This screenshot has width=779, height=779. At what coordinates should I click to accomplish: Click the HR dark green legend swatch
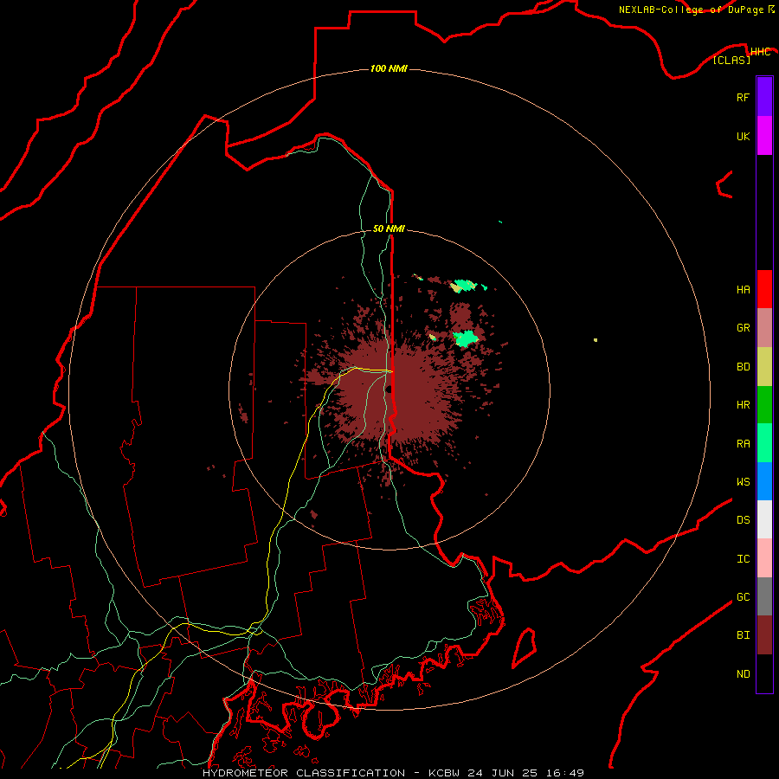pos(764,404)
